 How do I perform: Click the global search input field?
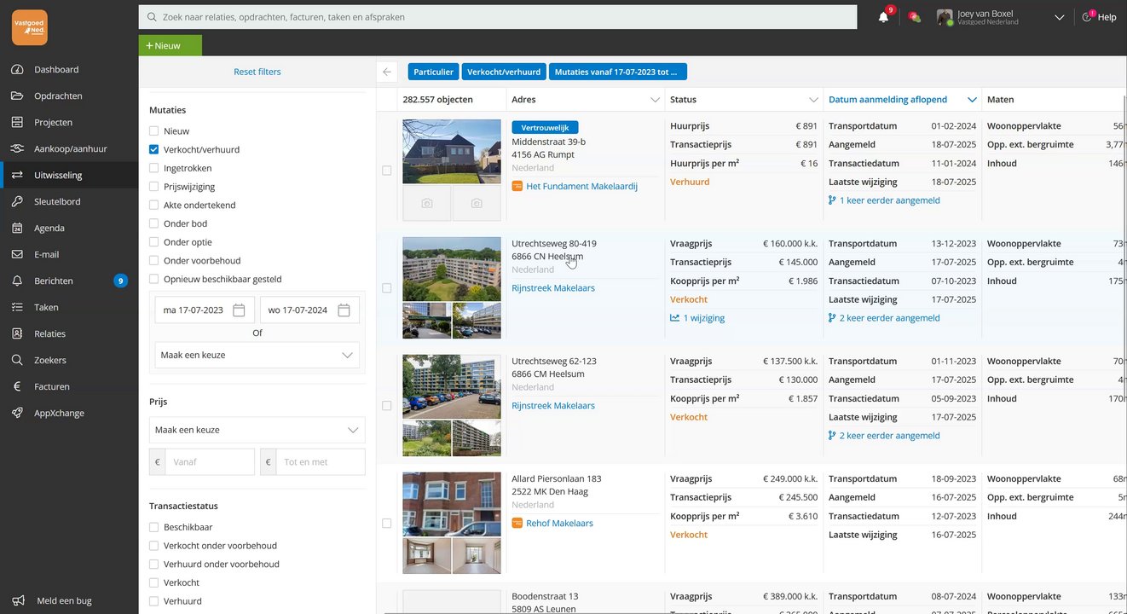498,17
